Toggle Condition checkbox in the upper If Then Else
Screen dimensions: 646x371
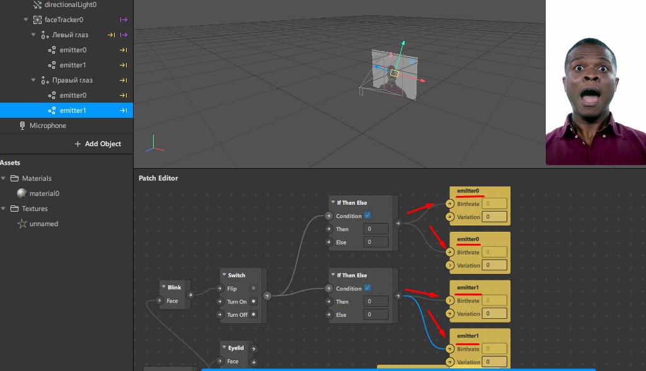click(x=367, y=216)
